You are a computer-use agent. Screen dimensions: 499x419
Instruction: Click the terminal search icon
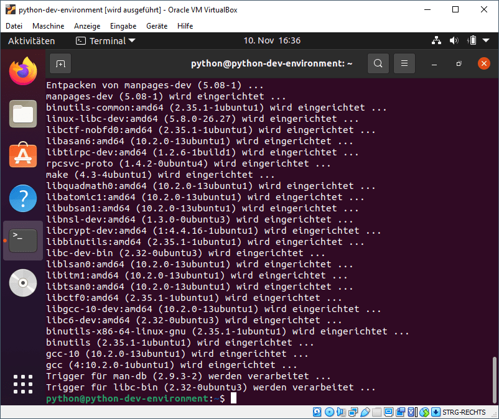378,63
